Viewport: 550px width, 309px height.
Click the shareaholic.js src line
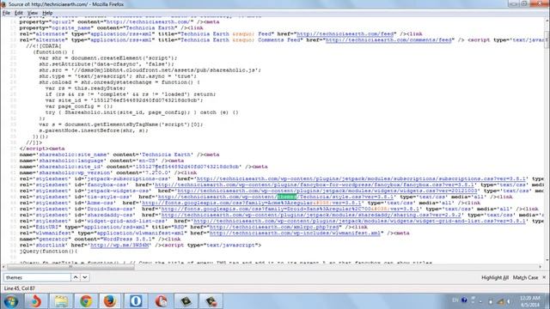(150, 70)
